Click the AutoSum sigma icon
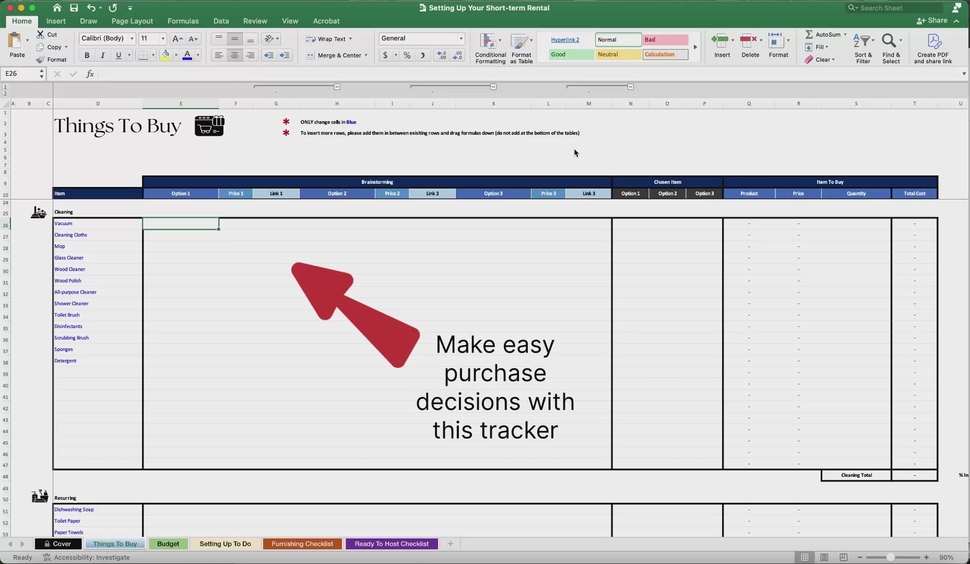970x564 pixels. (x=809, y=34)
